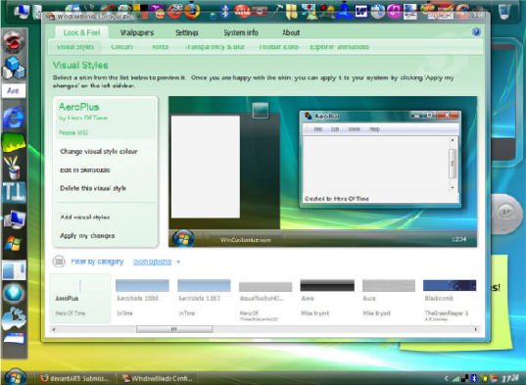526x385 pixels.
Task: Expand hidden tray icons arrow
Action: coord(446,378)
